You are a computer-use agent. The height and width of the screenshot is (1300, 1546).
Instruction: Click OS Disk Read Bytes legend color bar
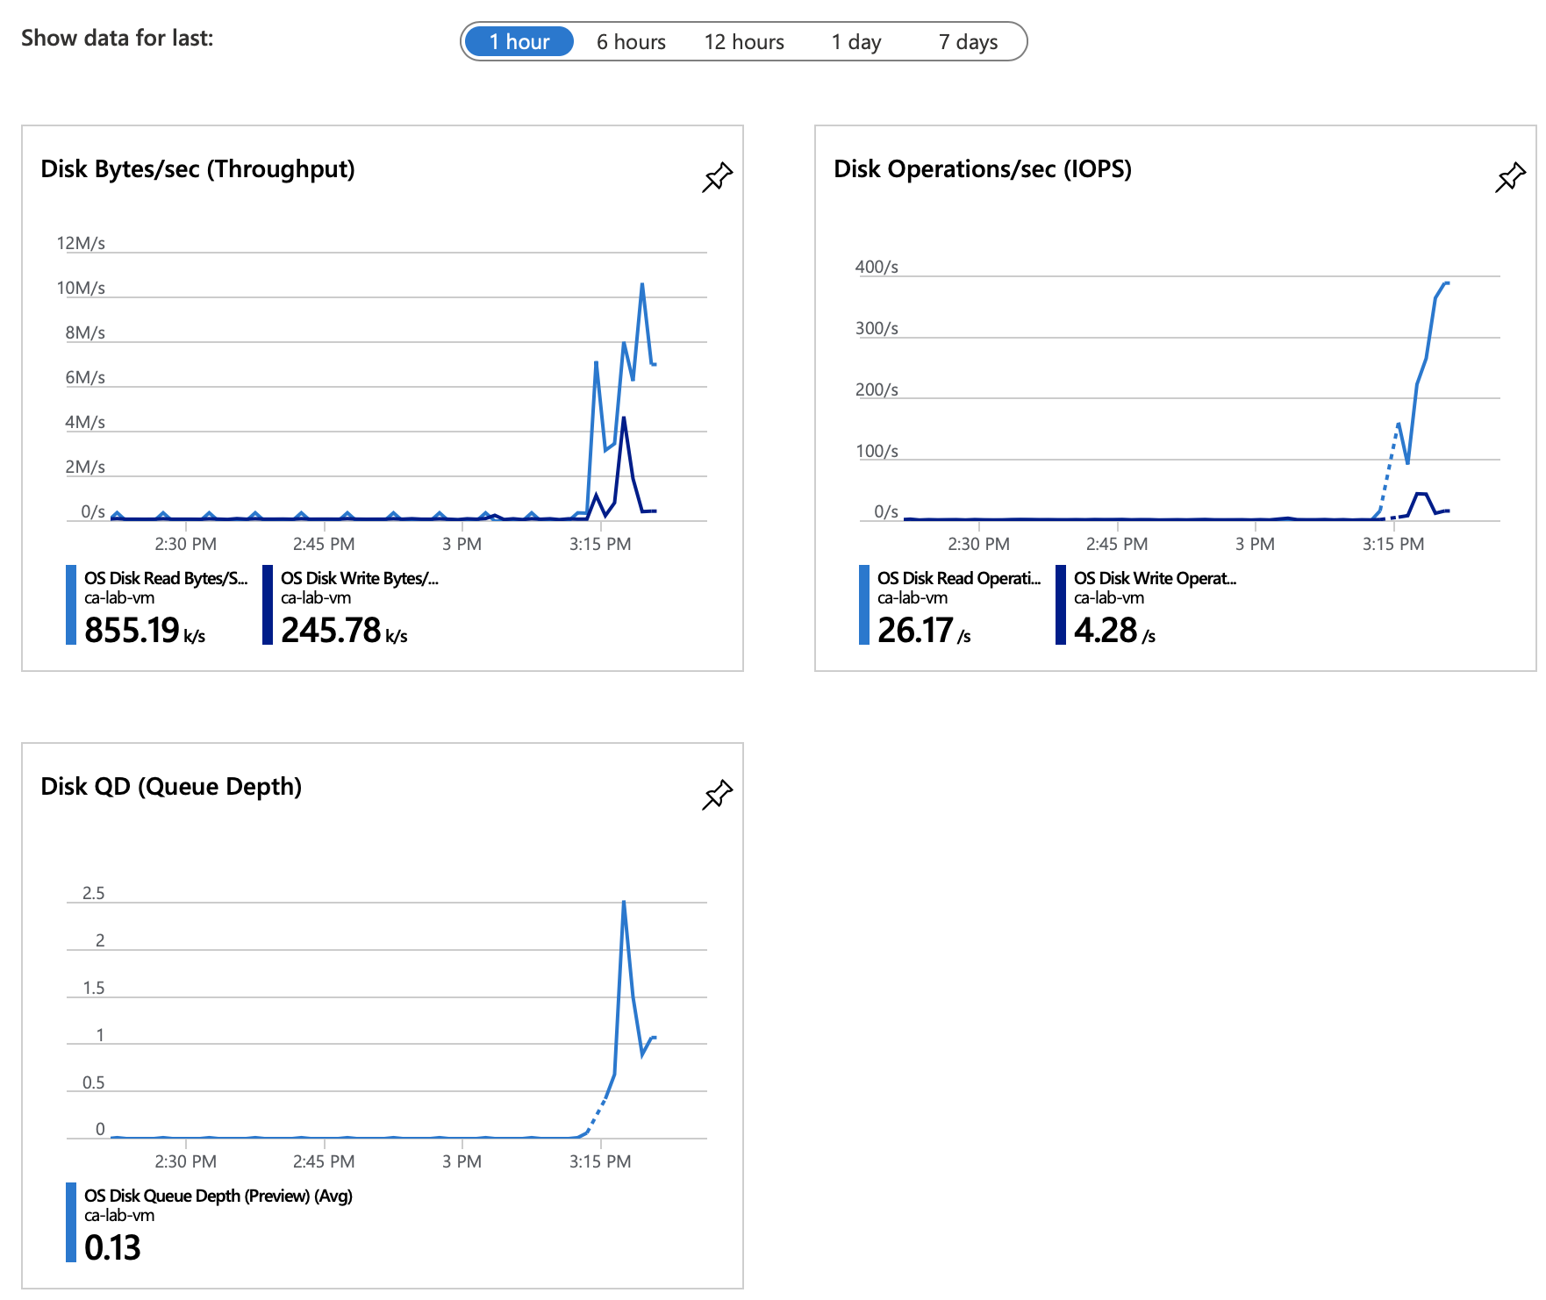point(71,605)
